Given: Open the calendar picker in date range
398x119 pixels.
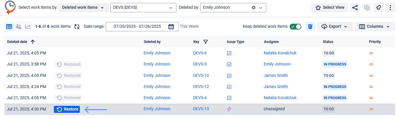Looking at the screenshot, I should click(171, 27).
